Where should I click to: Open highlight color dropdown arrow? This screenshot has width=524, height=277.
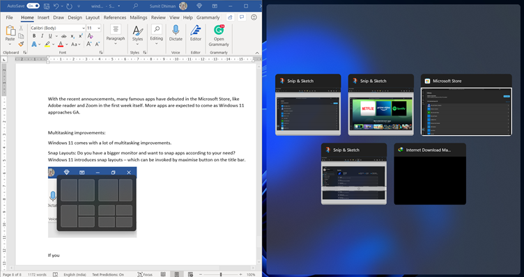coord(53,44)
